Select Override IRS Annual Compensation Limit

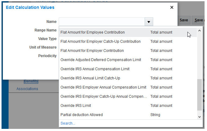point(95,69)
